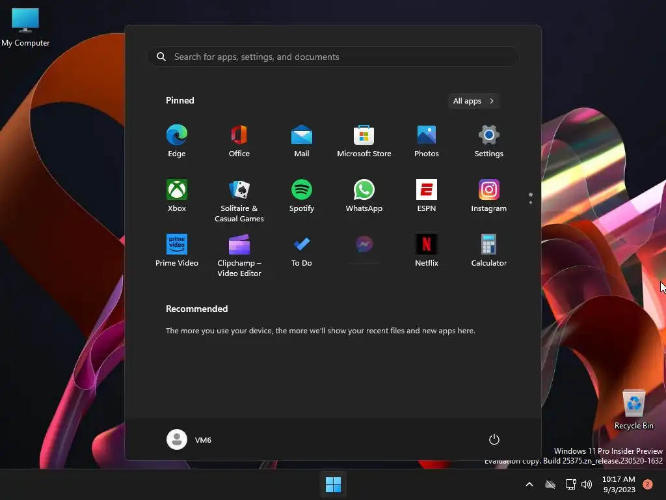Open the Mail app
Image resolution: width=666 pixels, height=500 pixels.
click(x=302, y=141)
